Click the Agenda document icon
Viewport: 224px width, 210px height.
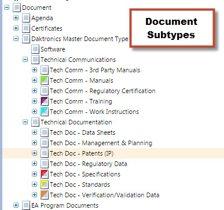[x=25, y=18]
